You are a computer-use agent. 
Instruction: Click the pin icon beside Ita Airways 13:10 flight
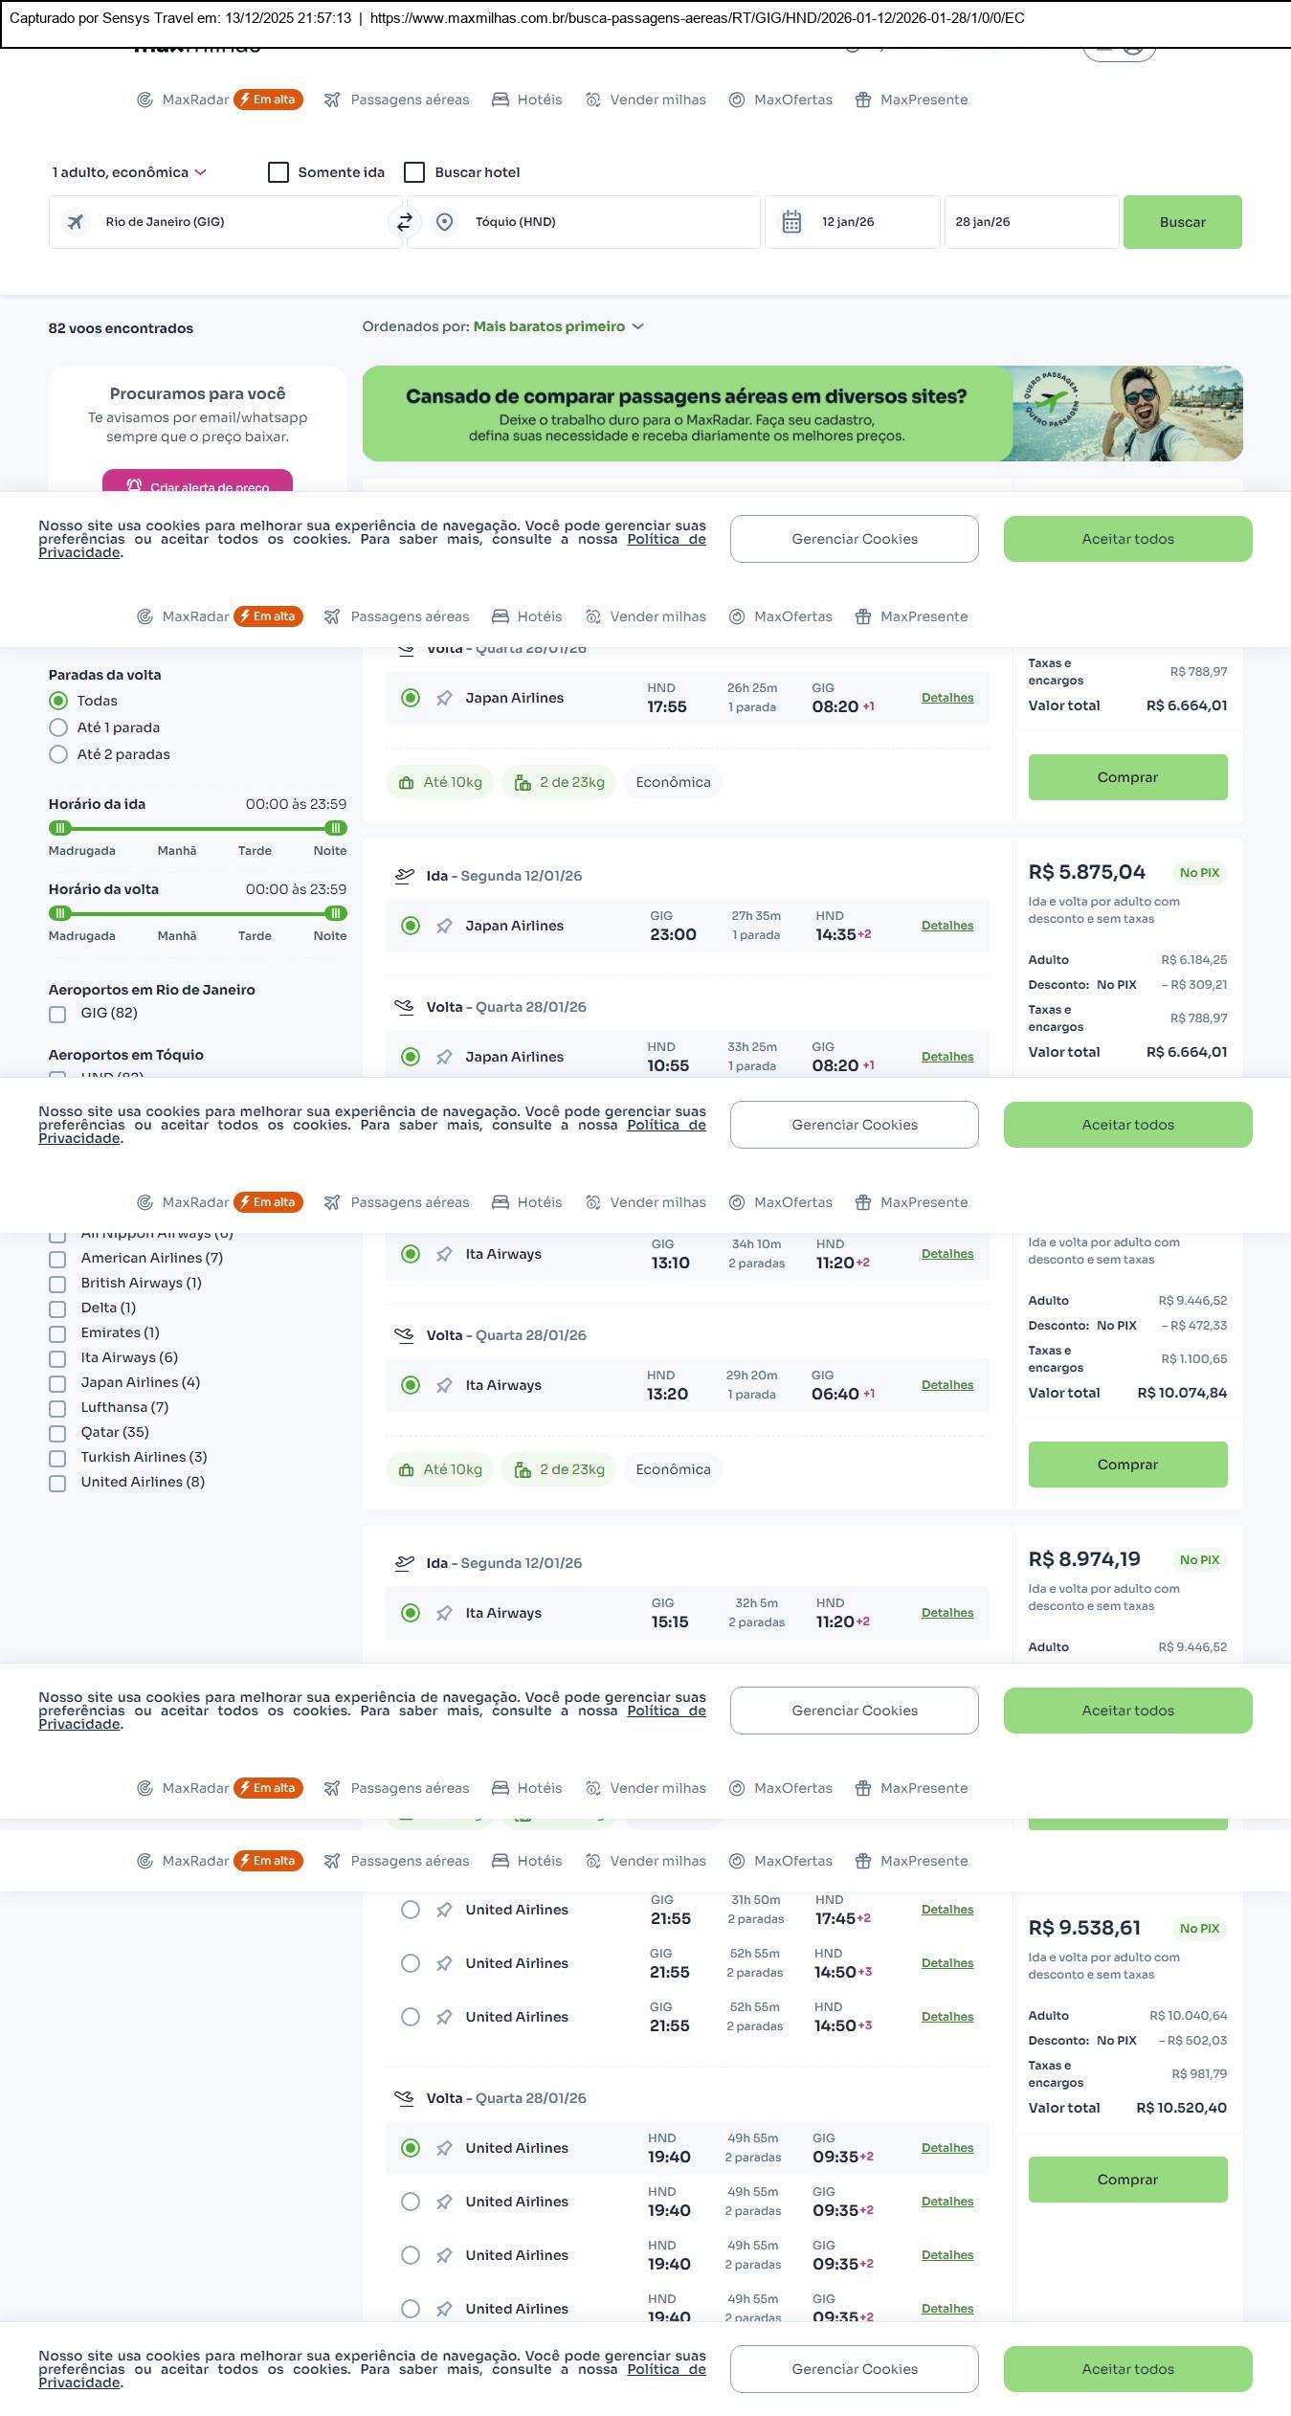444,1255
